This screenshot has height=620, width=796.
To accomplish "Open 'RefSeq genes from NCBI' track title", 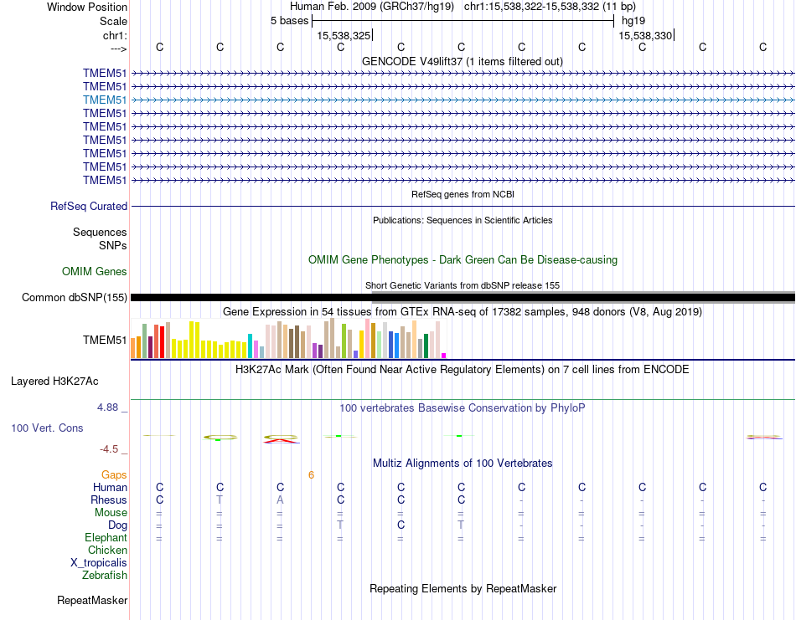I will 463,194.
